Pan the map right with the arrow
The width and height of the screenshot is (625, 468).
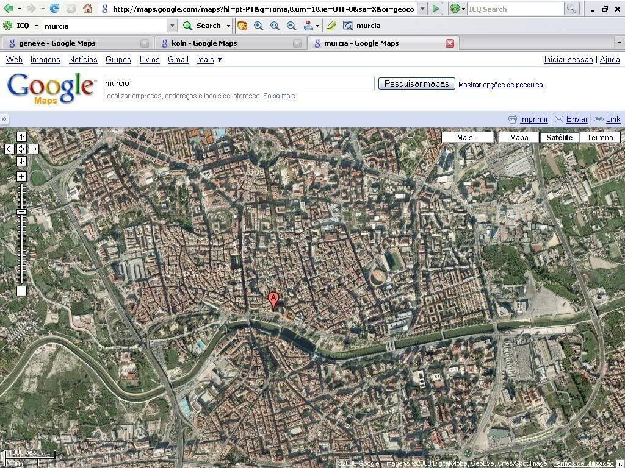[34, 149]
